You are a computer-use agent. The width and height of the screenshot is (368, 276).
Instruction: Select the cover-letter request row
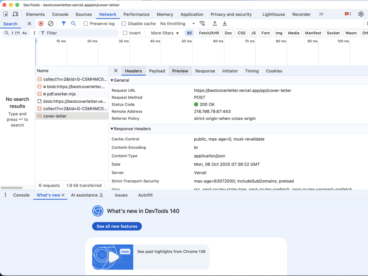click(72, 116)
